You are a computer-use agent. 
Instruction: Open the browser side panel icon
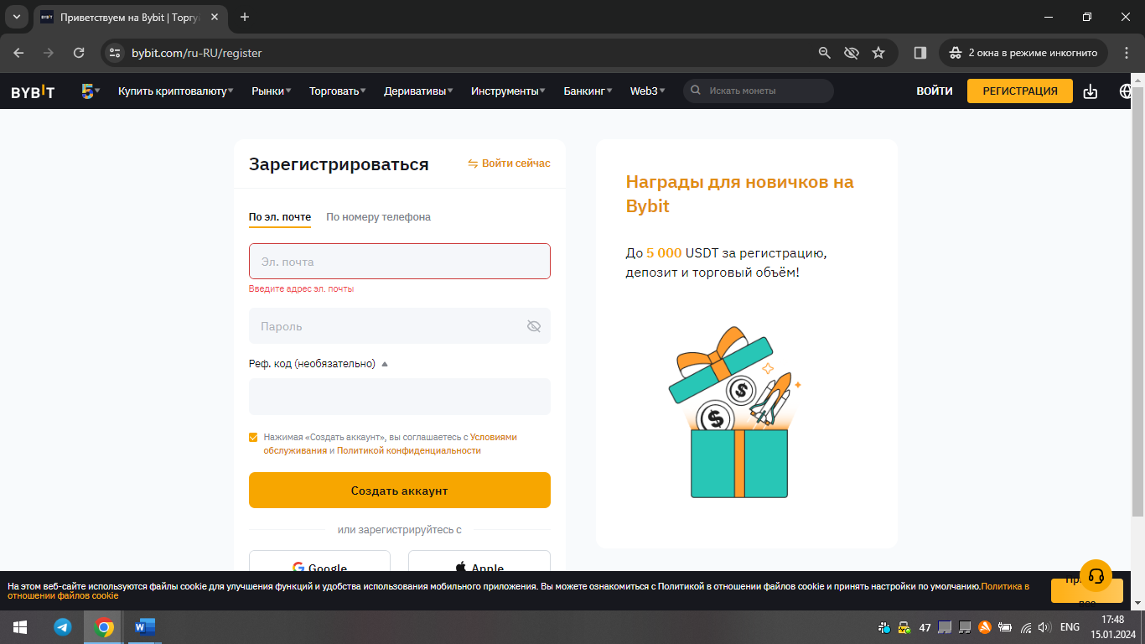(920, 53)
